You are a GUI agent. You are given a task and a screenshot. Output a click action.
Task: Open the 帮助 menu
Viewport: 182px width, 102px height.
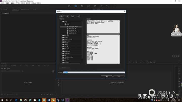click(x=39, y=3)
